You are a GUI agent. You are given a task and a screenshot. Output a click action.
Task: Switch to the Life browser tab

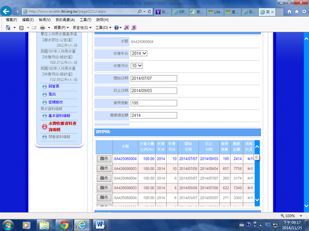(x=215, y=12)
